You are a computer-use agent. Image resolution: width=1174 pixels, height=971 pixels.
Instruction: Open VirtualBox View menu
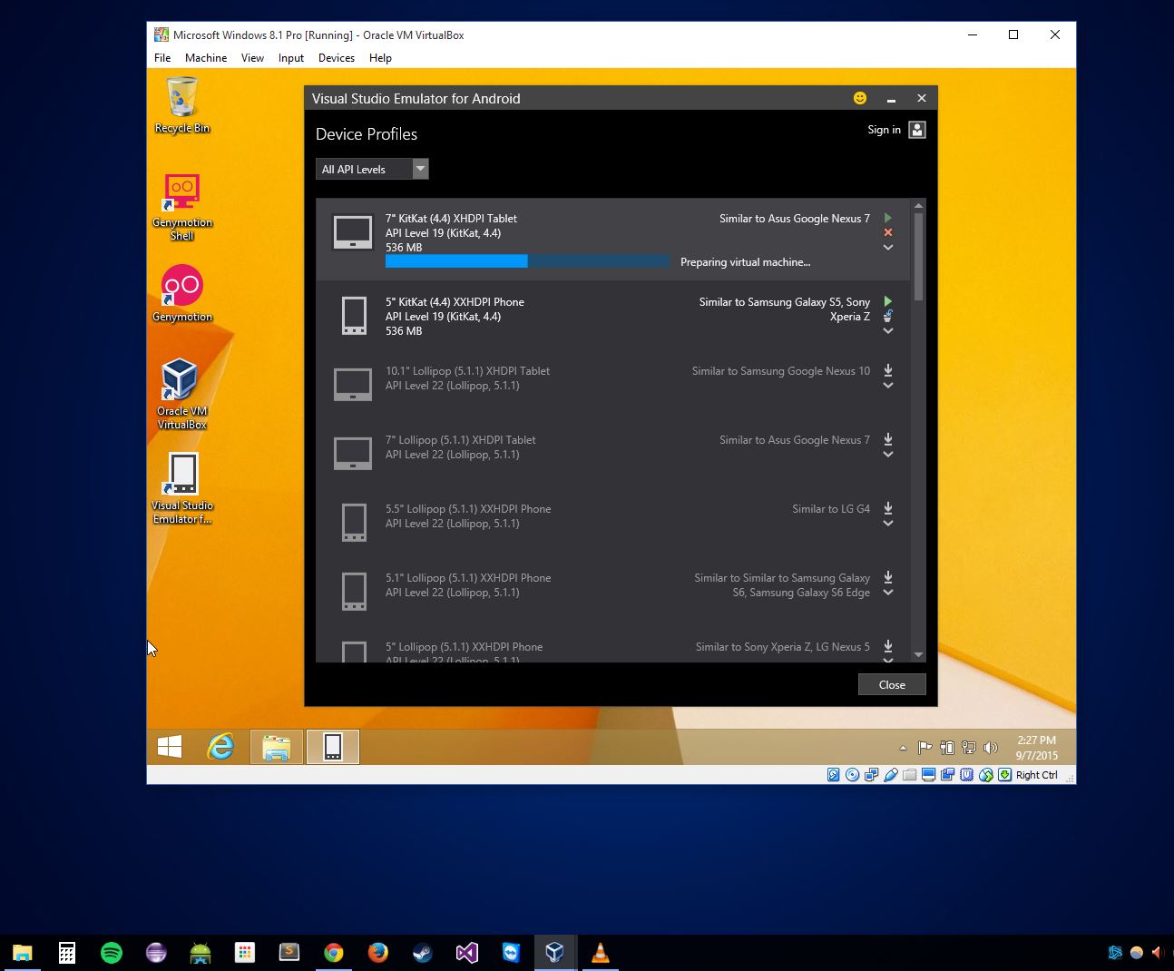(252, 57)
